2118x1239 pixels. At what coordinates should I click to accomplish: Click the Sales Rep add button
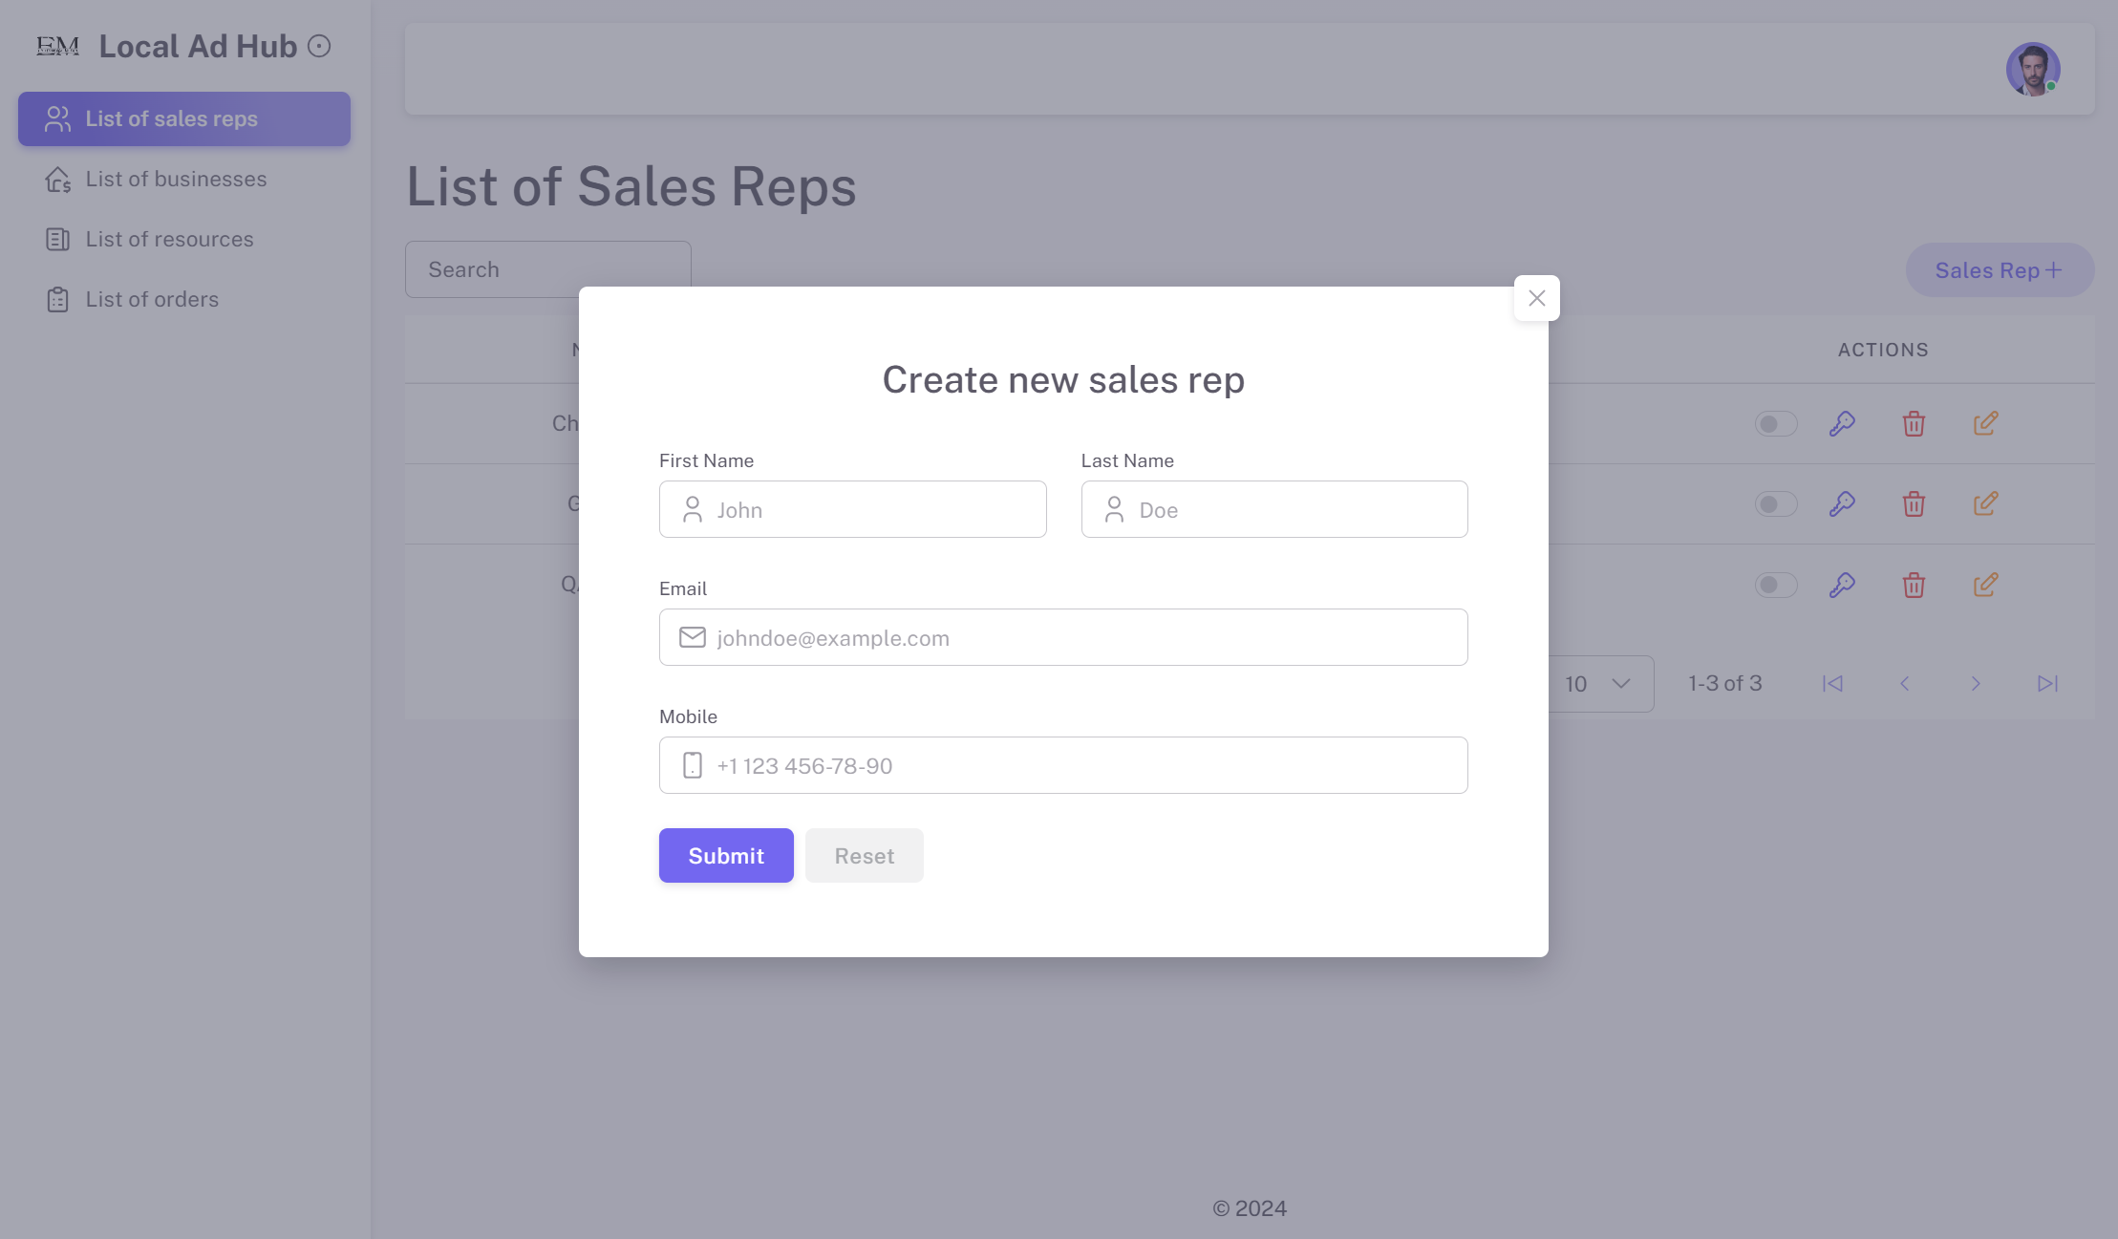click(x=2000, y=270)
